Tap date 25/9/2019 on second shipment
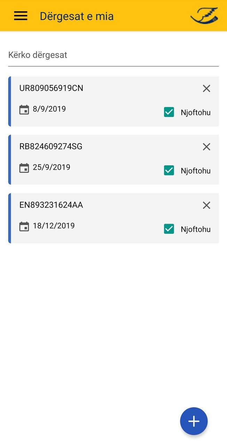The height and width of the screenshot is (446, 227). 52,167
